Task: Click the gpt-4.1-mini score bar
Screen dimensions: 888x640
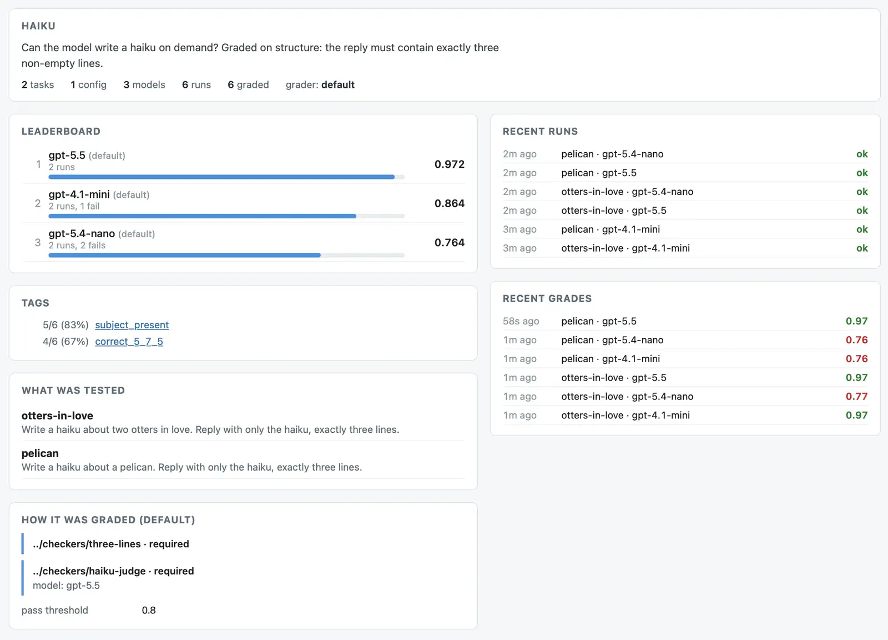Action: pyautogui.click(x=226, y=216)
